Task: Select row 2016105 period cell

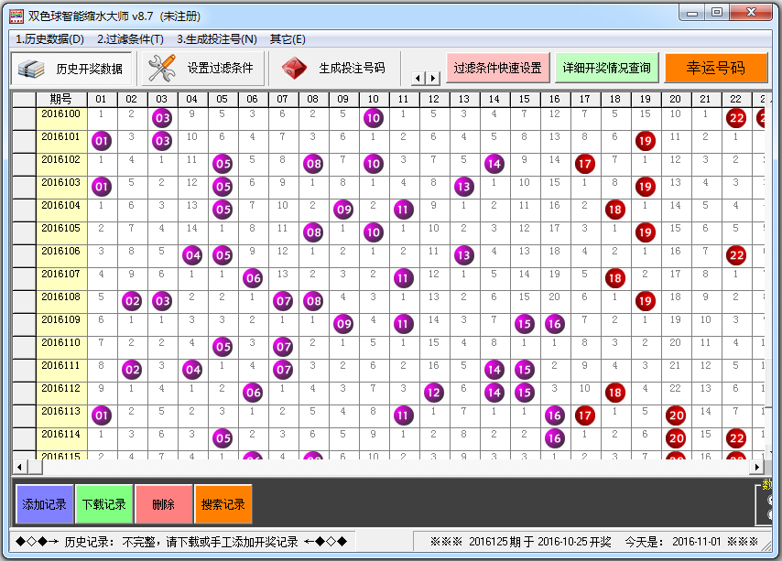Action: click(61, 232)
